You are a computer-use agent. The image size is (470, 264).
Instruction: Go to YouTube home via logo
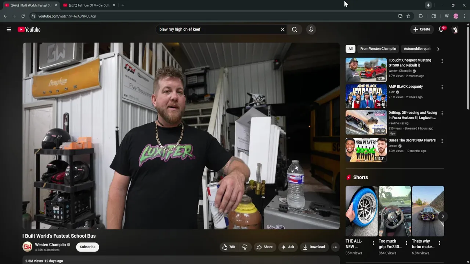tap(29, 29)
